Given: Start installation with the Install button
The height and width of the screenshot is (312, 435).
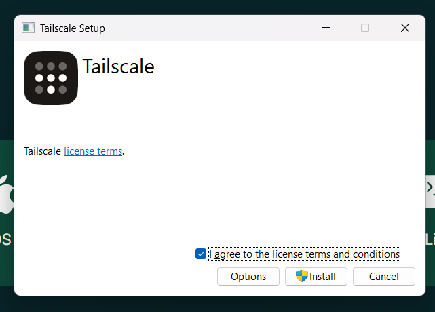Looking at the screenshot, I should click(x=316, y=277).
